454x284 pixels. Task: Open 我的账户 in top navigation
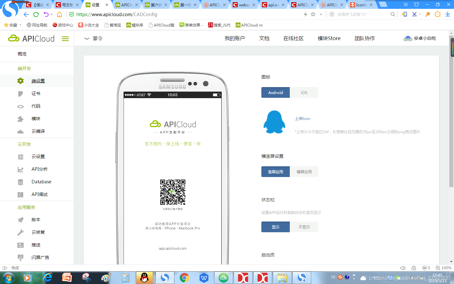click(235, 38)
